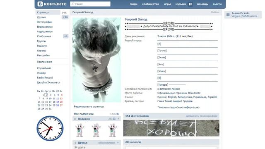Move Подарки block using drag handle icon
This screenshot has height=149, width=265.
click(x=75, y=119)
